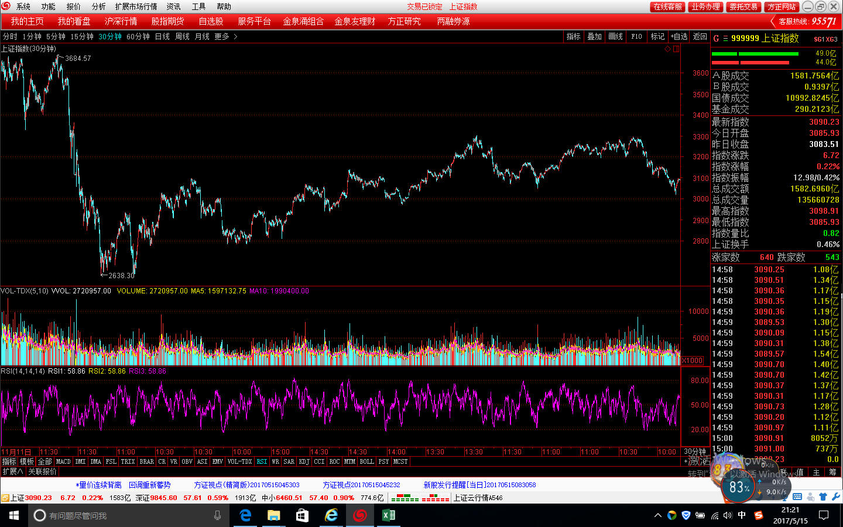Open 扩展市场行情 menu
The image size is (843, 527).
click(x=136, y=6)
